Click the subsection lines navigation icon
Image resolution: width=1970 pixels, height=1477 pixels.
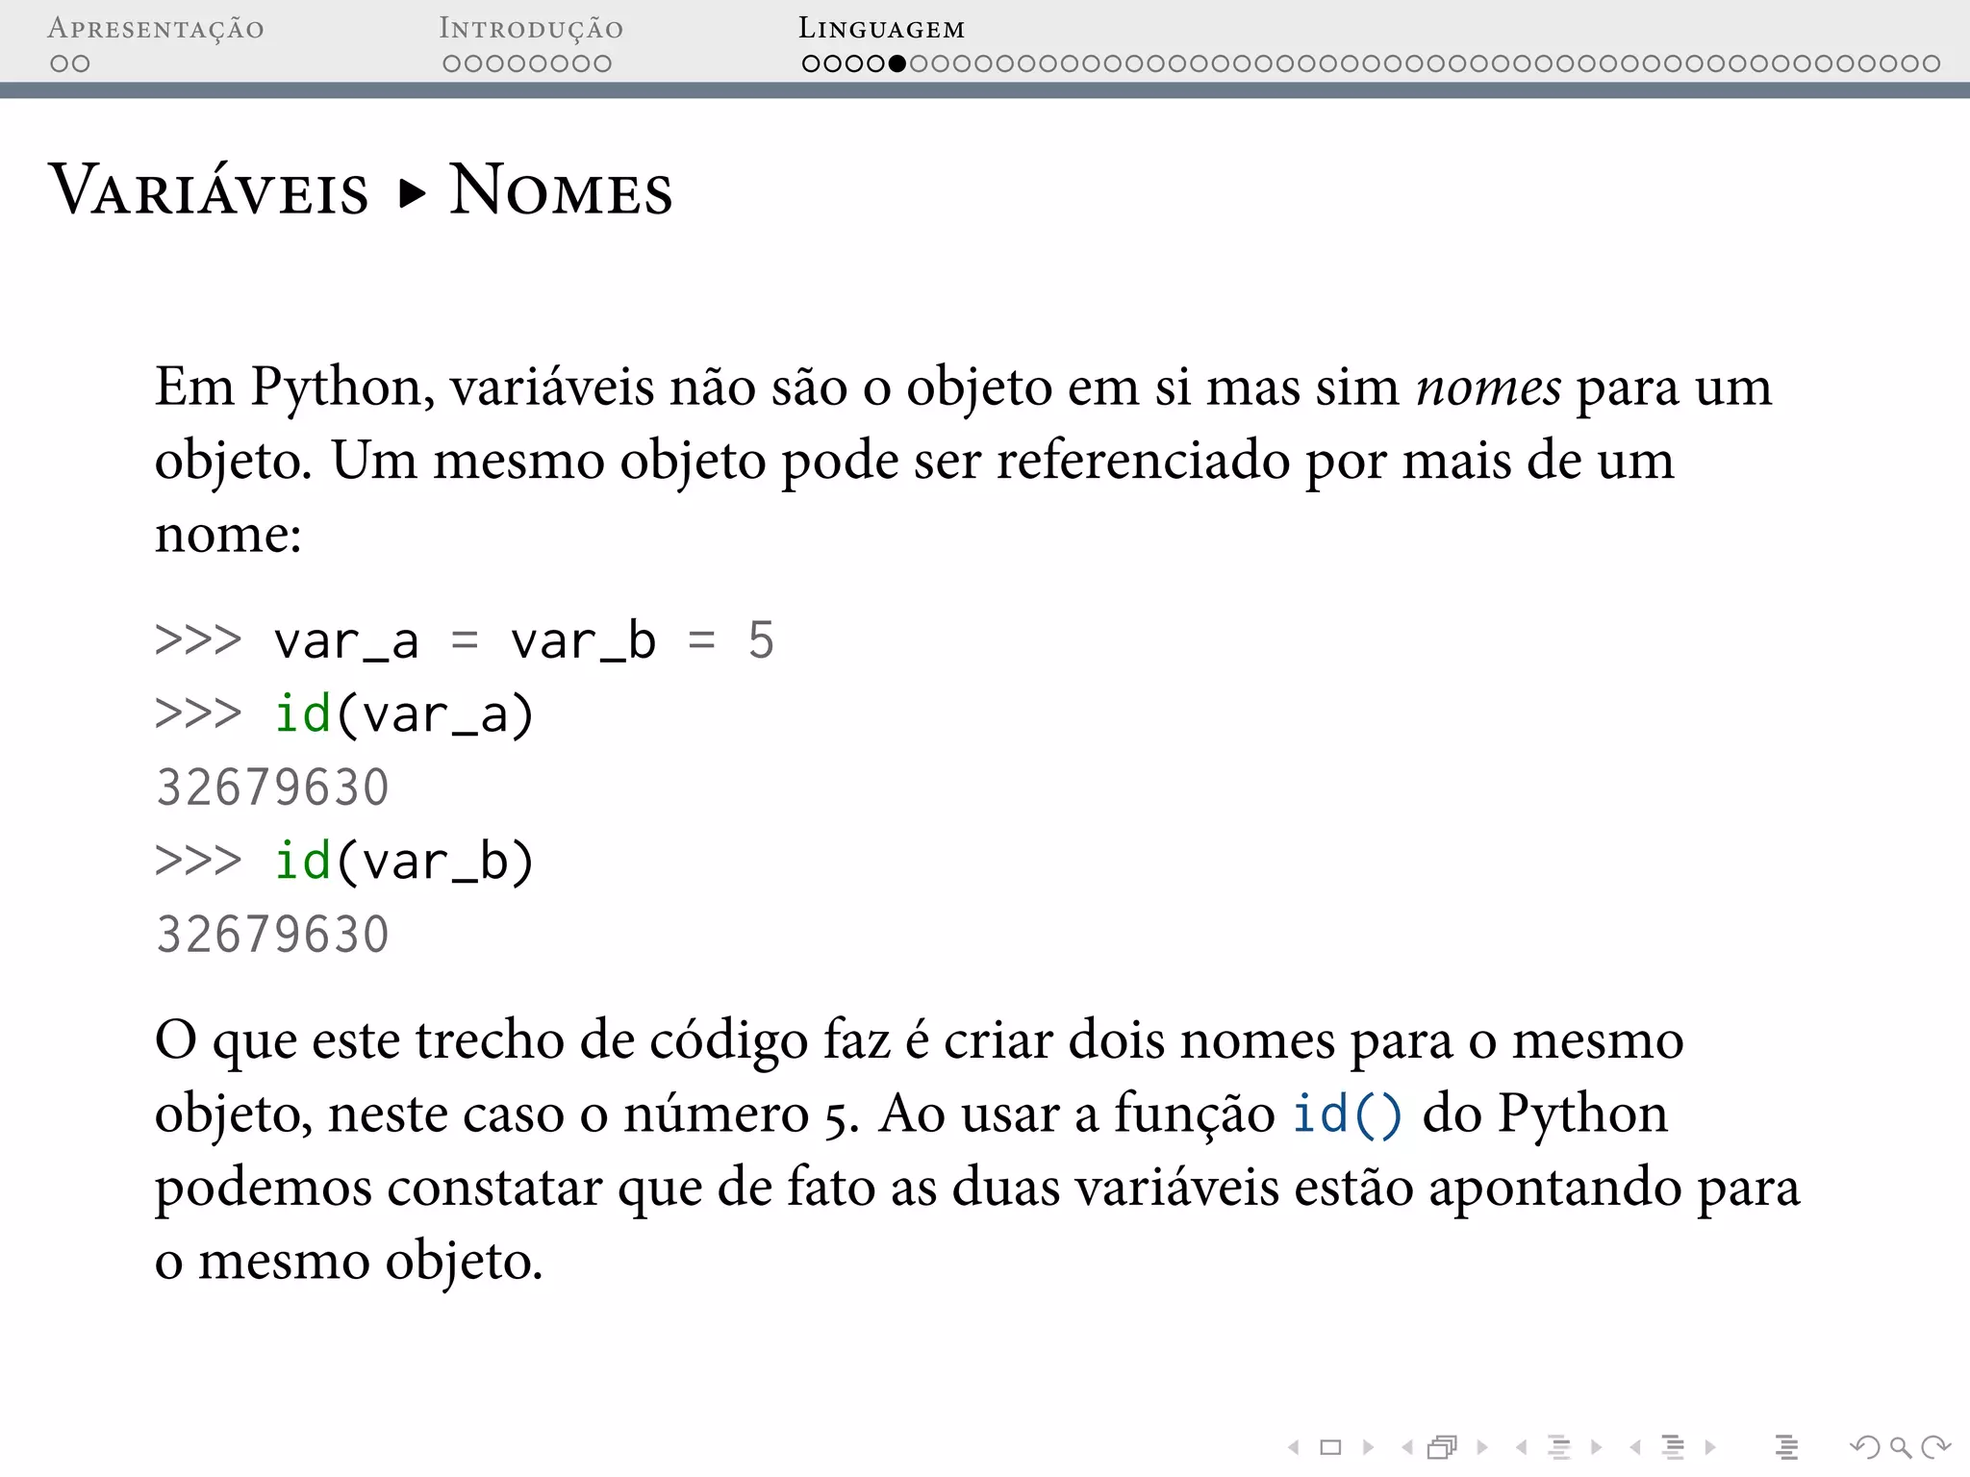tap(1559, 1446)
